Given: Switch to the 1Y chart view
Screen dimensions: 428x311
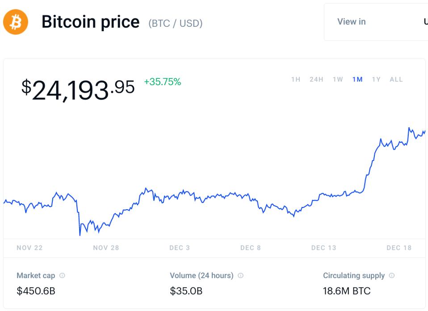Looking at the screenshot, I should tap(376, 79).
